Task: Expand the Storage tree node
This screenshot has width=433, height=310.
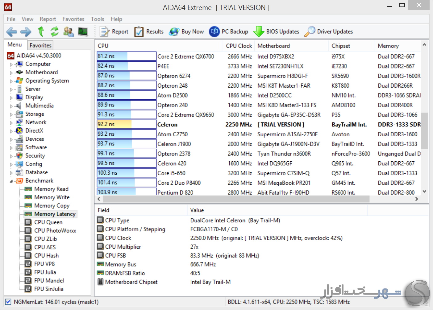Action: pyautogui.click(x=11, y=114)
